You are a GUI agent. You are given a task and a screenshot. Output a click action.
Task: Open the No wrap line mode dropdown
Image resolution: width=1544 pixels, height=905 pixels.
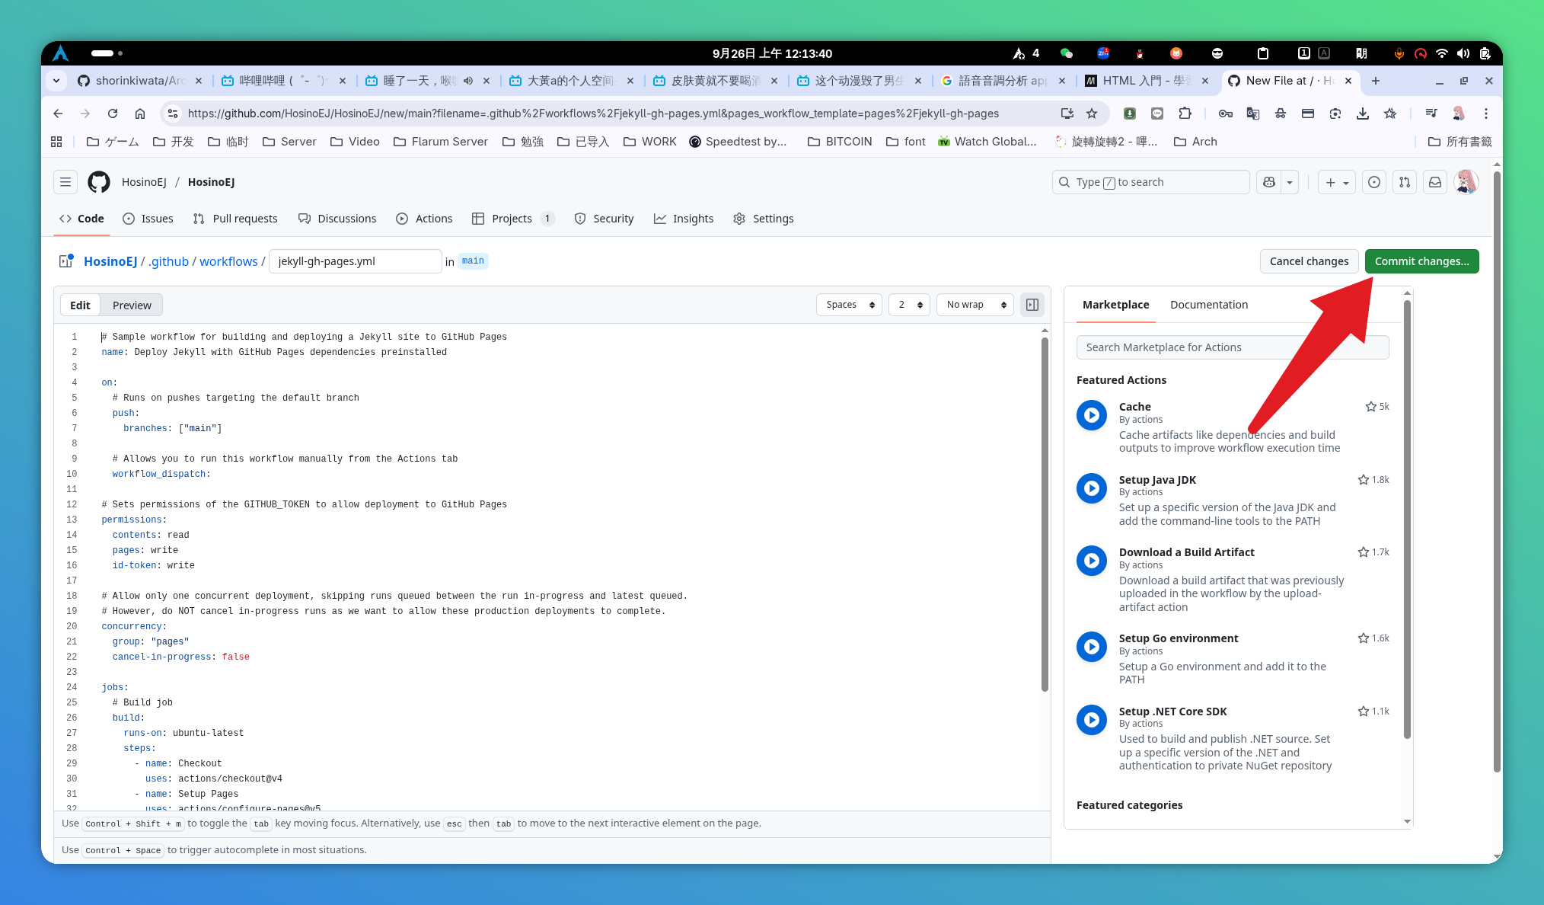pos(975,305)
